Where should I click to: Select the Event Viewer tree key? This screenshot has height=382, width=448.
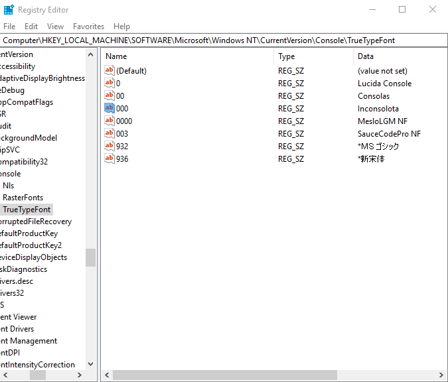(19, 317)
